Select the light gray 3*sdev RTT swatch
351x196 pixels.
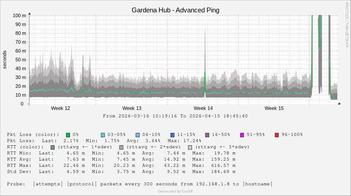click(190, 147)
